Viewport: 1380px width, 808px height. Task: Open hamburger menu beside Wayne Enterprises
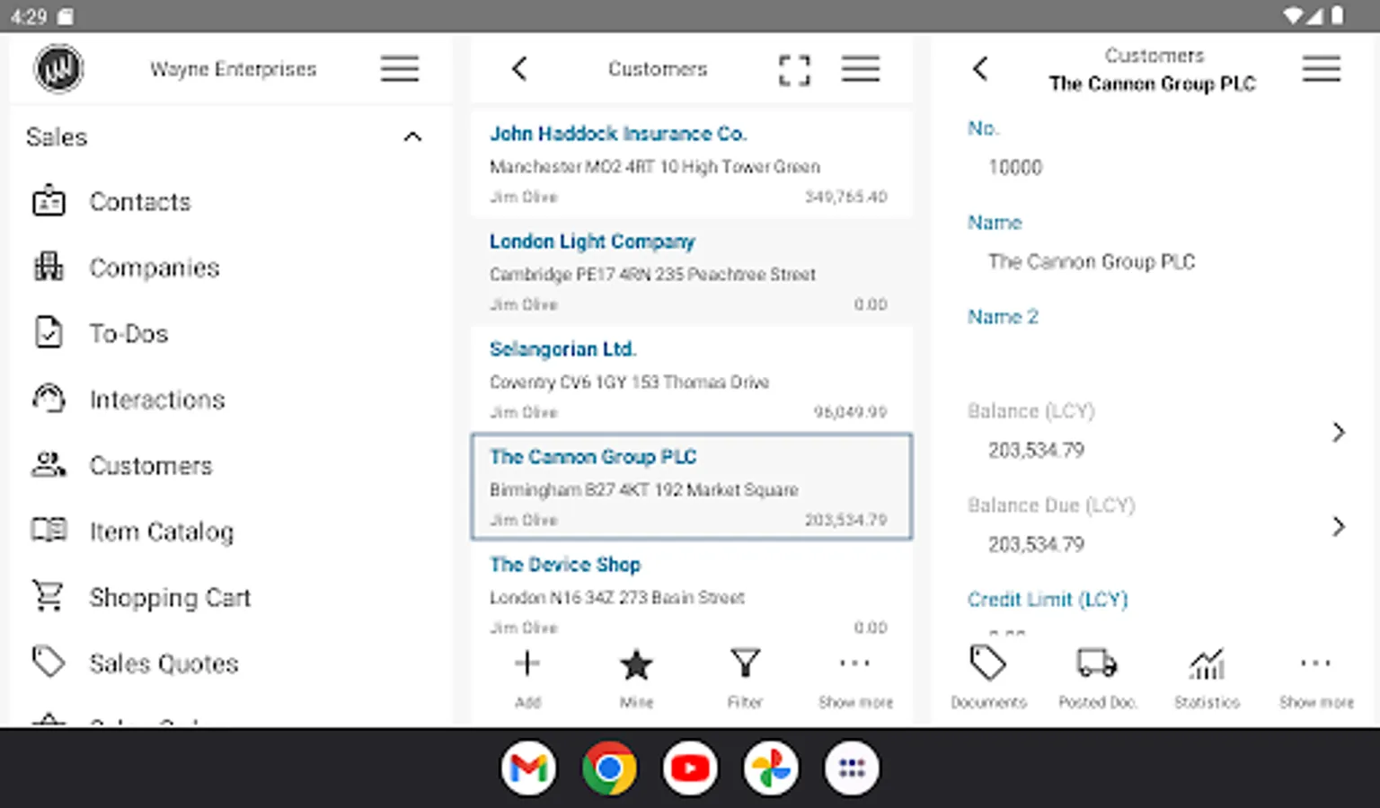tap(400, 69)
